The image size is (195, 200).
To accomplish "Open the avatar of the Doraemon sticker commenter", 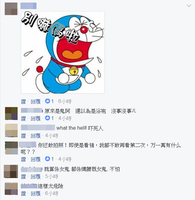I will (11, 9).
